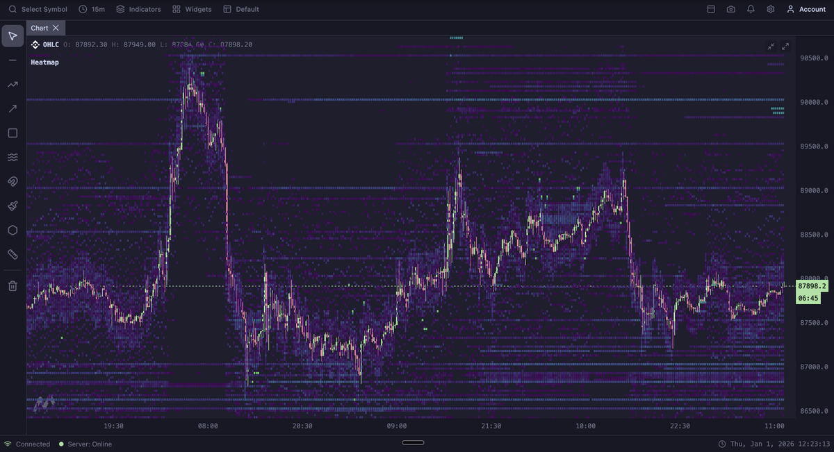This screenshot has width=834, height=452.
Task: Click the 22:30 time axis label
Action: (680, 426)
